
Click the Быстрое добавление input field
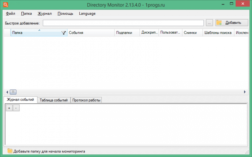(123, 23)
